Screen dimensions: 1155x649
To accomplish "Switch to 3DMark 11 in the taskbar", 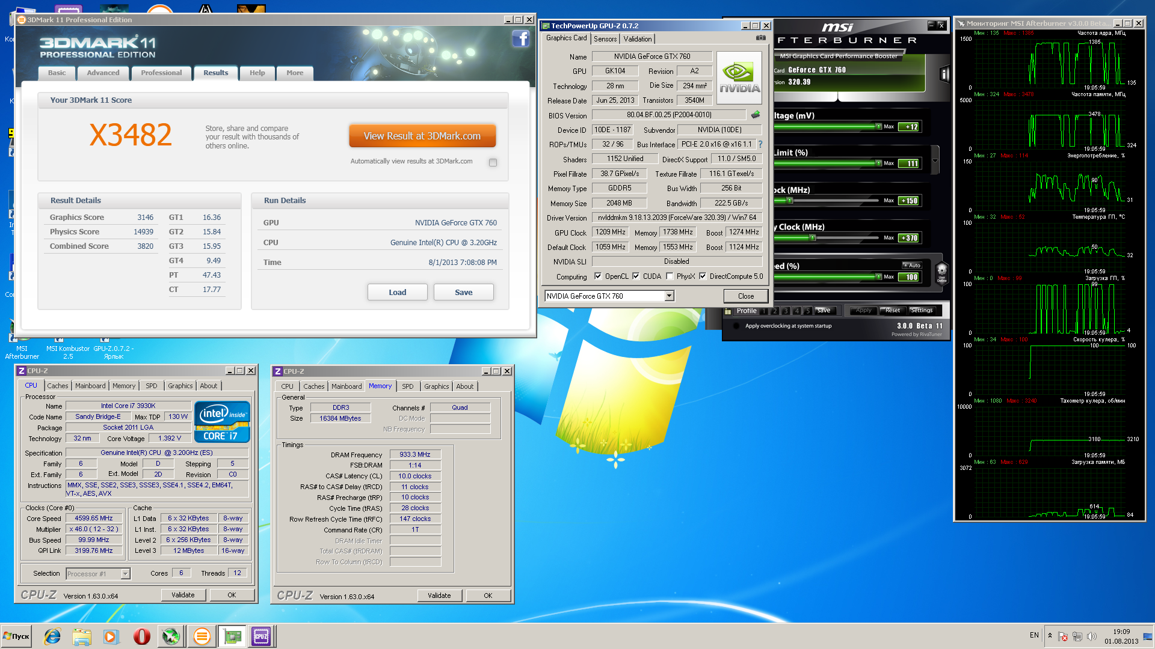I will click(x=202, y=636).
